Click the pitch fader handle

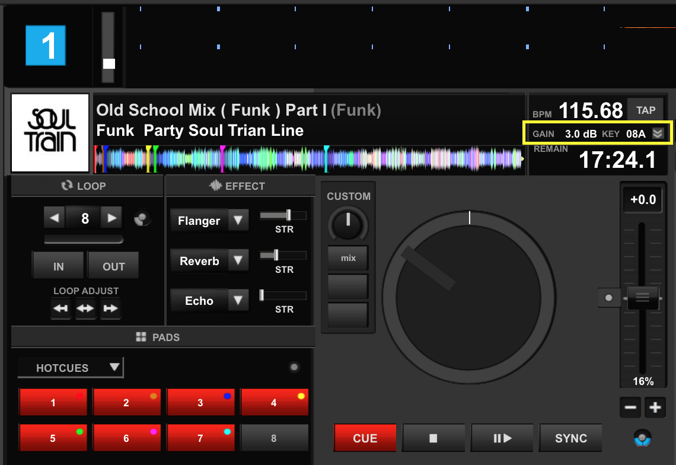[x=642, y=297]
